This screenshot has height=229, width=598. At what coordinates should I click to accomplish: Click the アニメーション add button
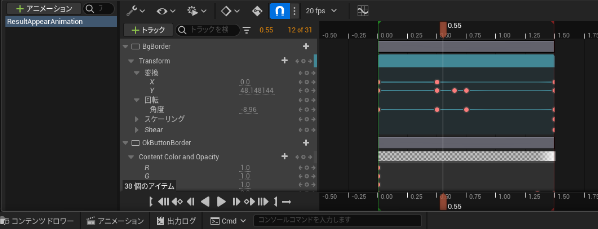[43, 9]
